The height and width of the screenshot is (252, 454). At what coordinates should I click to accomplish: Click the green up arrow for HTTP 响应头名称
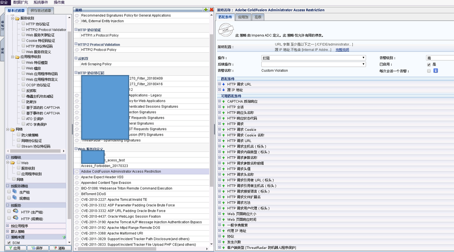tap(224, 113)
